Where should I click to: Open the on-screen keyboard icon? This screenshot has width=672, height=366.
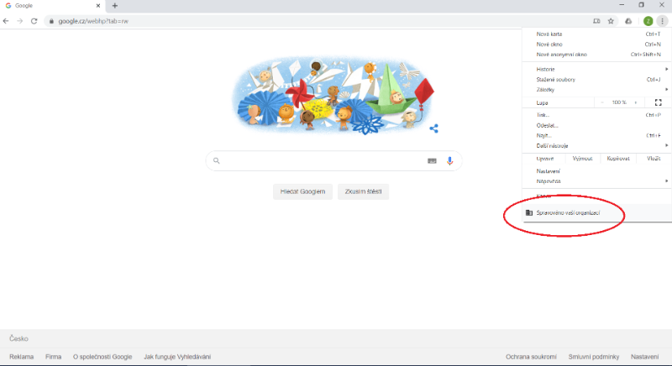[432, 161]
